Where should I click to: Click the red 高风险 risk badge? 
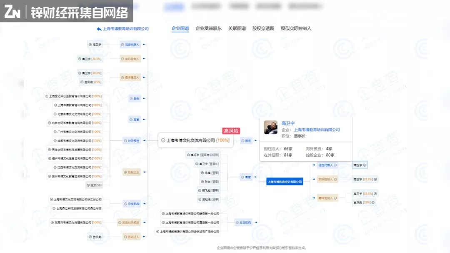[230, 130]
